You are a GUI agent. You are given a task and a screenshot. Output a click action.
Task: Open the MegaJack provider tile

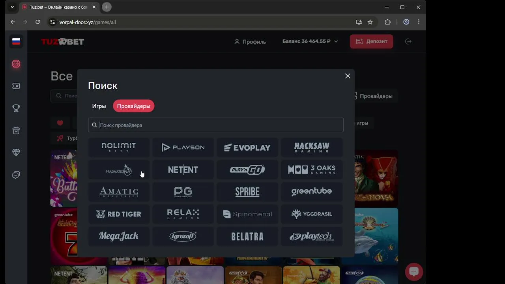(119, 236)
